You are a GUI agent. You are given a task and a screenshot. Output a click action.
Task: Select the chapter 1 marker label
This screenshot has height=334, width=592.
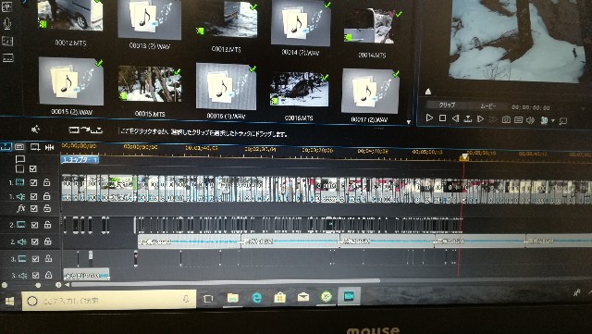pyautogui.click(x=80, y=159)
